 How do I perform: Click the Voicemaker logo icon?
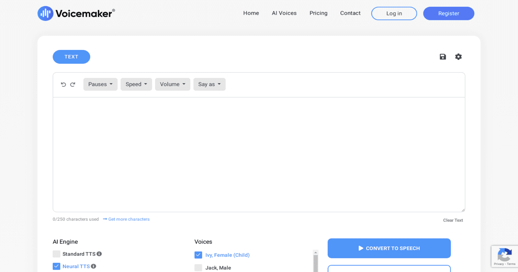tap(45, 14)
